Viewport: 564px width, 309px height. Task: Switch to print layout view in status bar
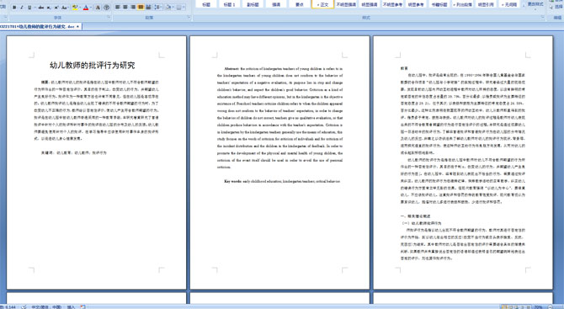(503, 306)
